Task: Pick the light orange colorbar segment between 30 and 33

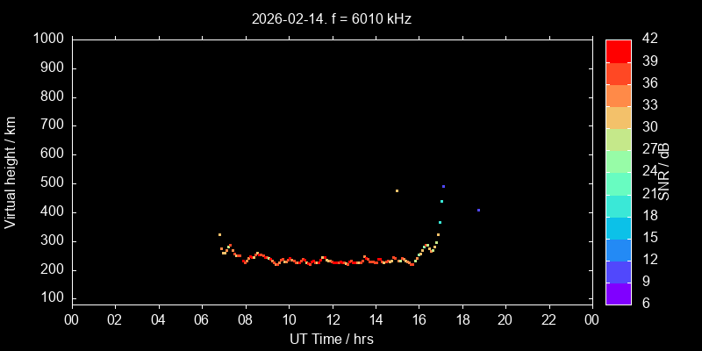Action: (619, 117)
